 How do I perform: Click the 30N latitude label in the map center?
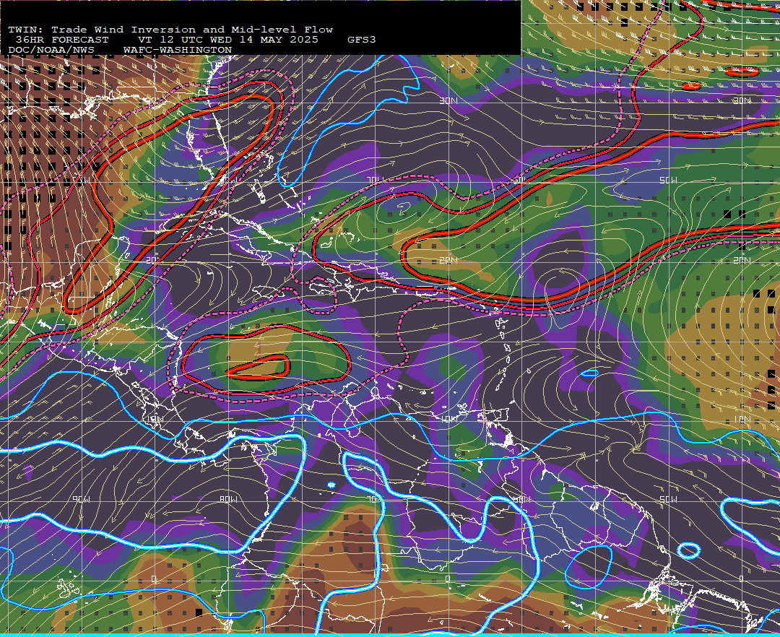[448, 101]
